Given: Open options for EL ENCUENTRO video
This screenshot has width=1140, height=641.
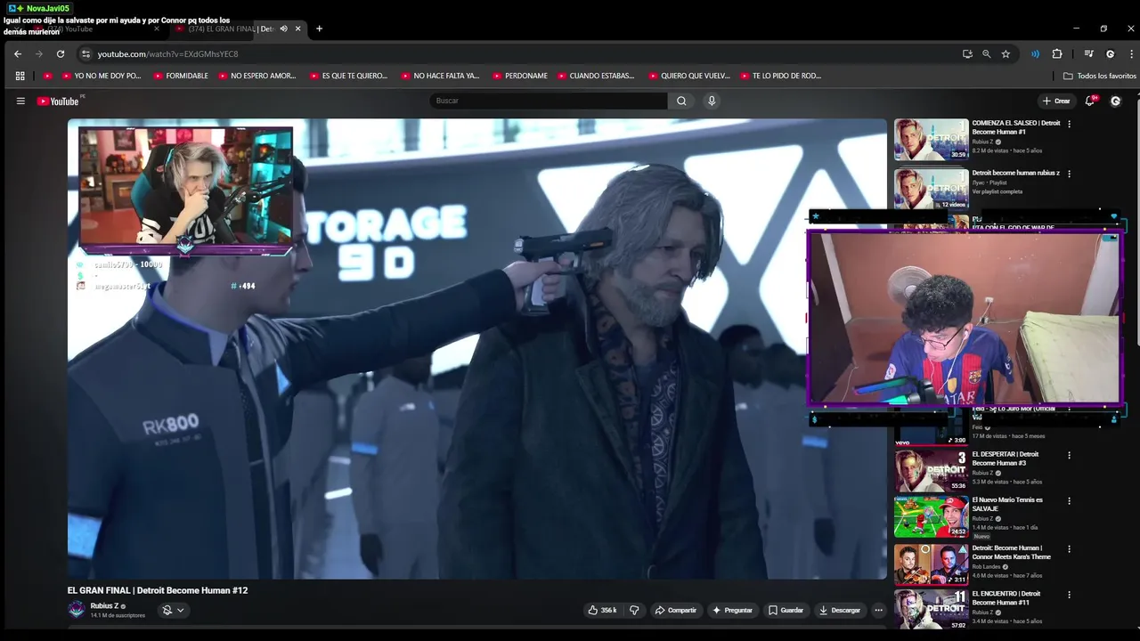Looking at the screenshot, I should [x=1070, y=594].
